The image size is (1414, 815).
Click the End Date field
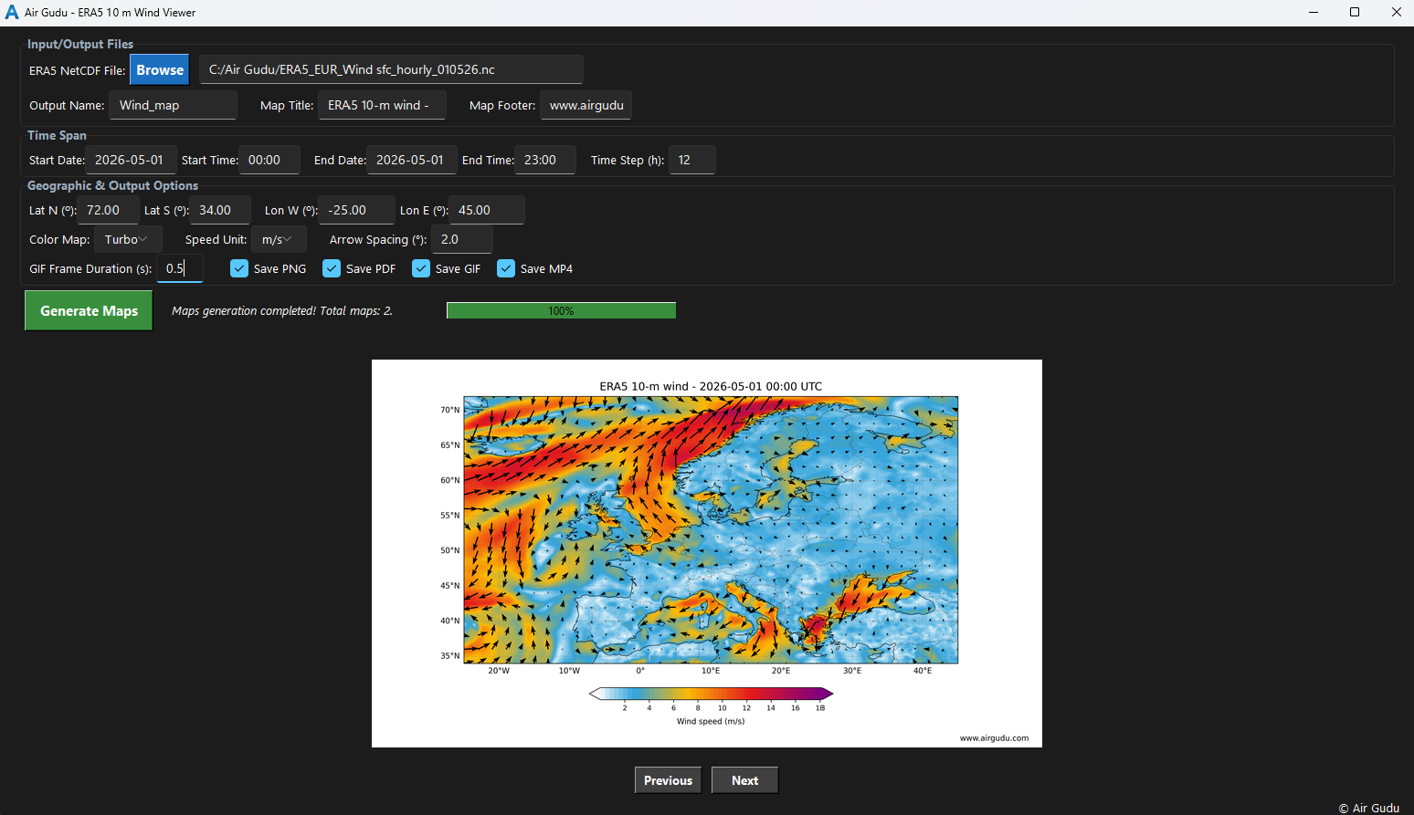coord(410,160)
